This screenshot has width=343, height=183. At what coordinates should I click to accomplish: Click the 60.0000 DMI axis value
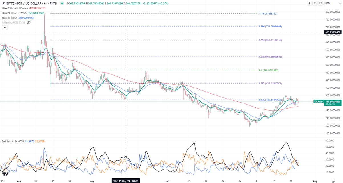click(330, 141)
